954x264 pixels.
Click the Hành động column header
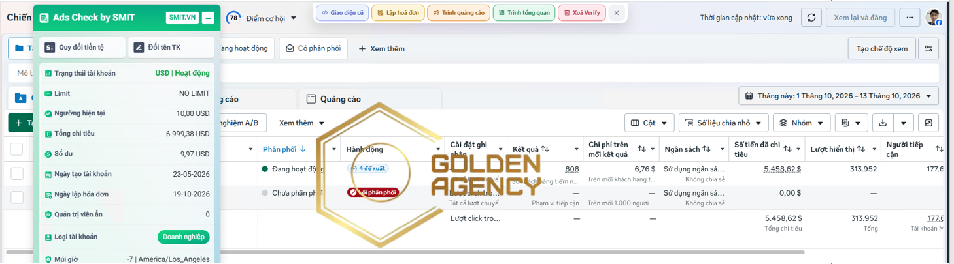[x=364, y=149]
